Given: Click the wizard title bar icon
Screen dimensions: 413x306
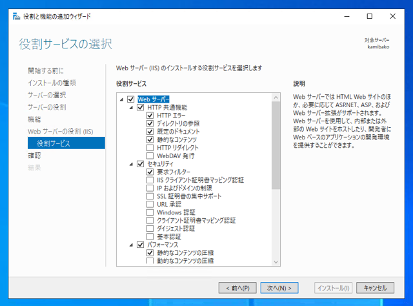Looking at the screenshot, I should (16, 16).
